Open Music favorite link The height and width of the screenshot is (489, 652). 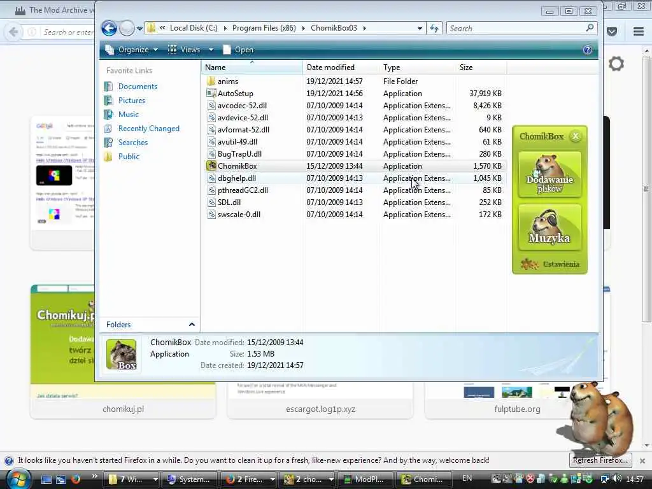(x=128, y=115)
